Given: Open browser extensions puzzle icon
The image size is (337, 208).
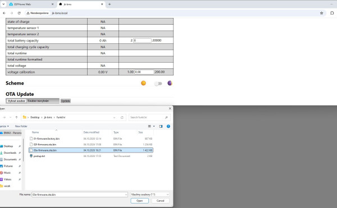Looking at the screenshot, I should [x=332, y=13].
